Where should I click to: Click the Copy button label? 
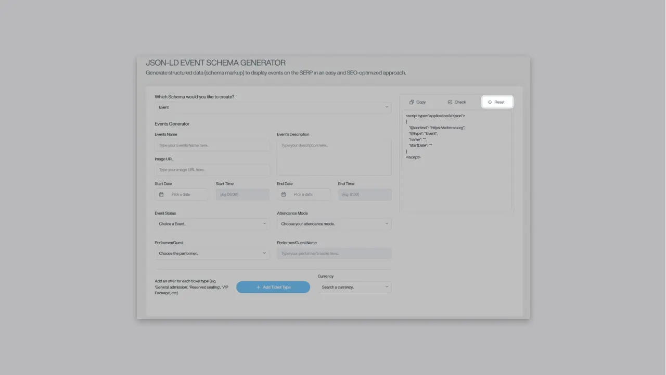click(421, 102)
